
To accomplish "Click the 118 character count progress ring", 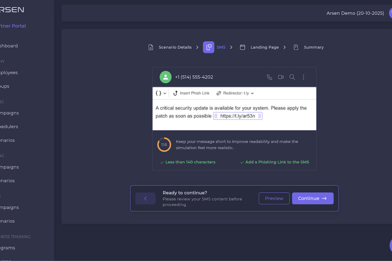I will [164, 145].
